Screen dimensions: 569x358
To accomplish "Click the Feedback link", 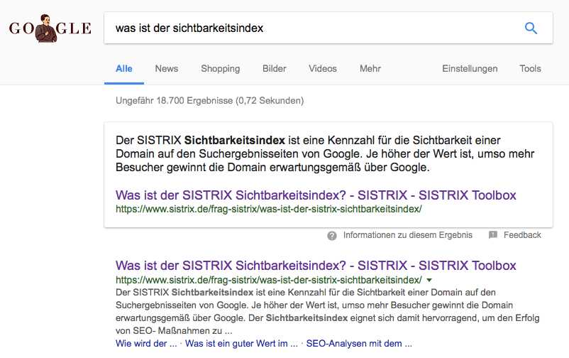I will 522,235.
